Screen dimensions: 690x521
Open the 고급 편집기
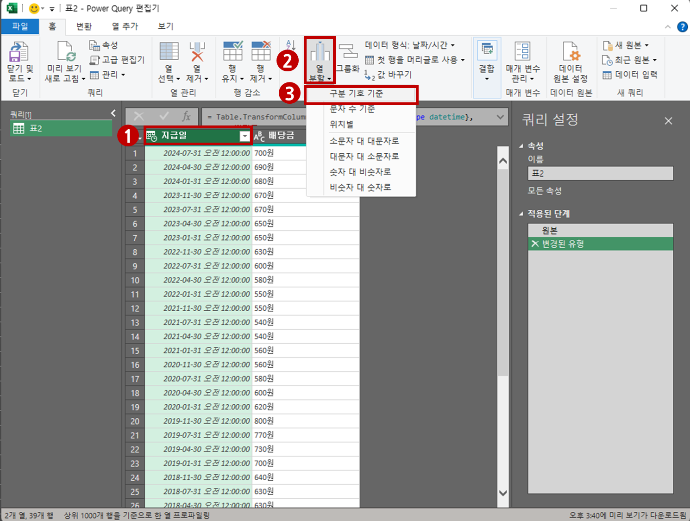tap(117, 59)
